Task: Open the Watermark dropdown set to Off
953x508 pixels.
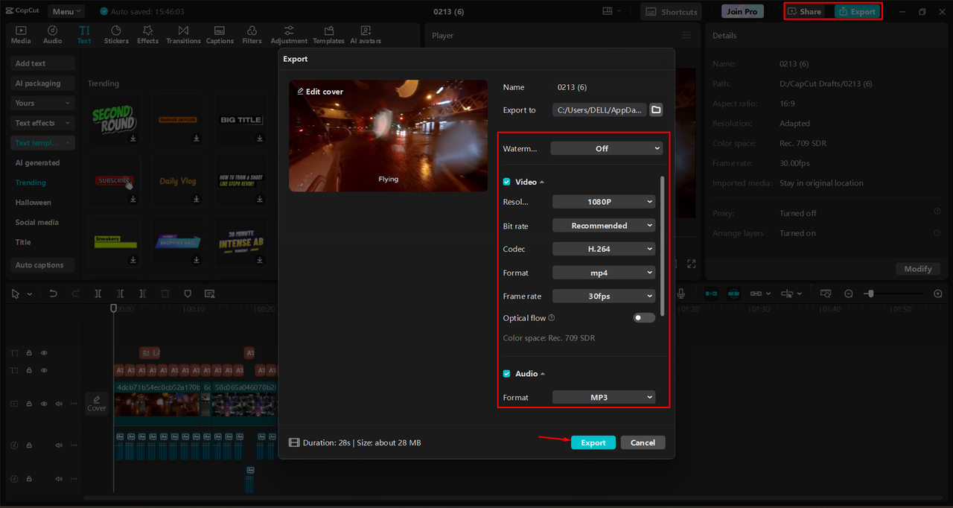Action: tap(607, 148)
